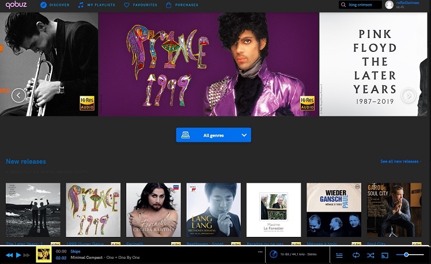Image resolution: width=431 pixels, height=264 pixels.
Task: Click the New releases heading
Action: click(26, 161)
